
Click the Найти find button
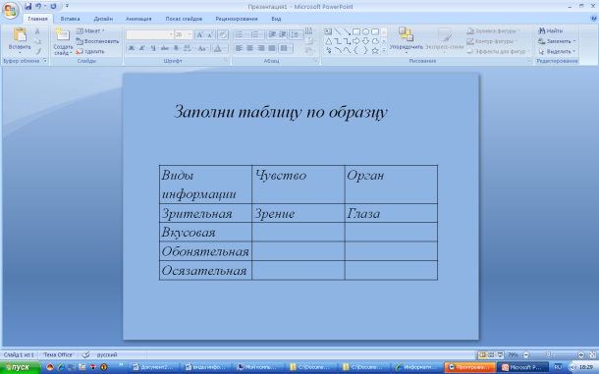click(x=551, y=30)
